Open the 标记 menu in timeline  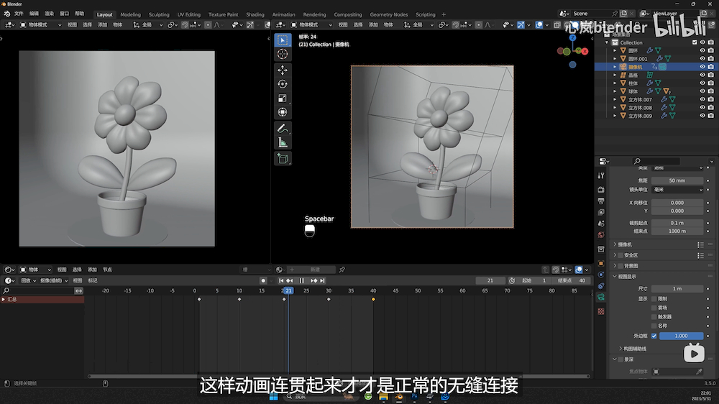coord(93,280)
